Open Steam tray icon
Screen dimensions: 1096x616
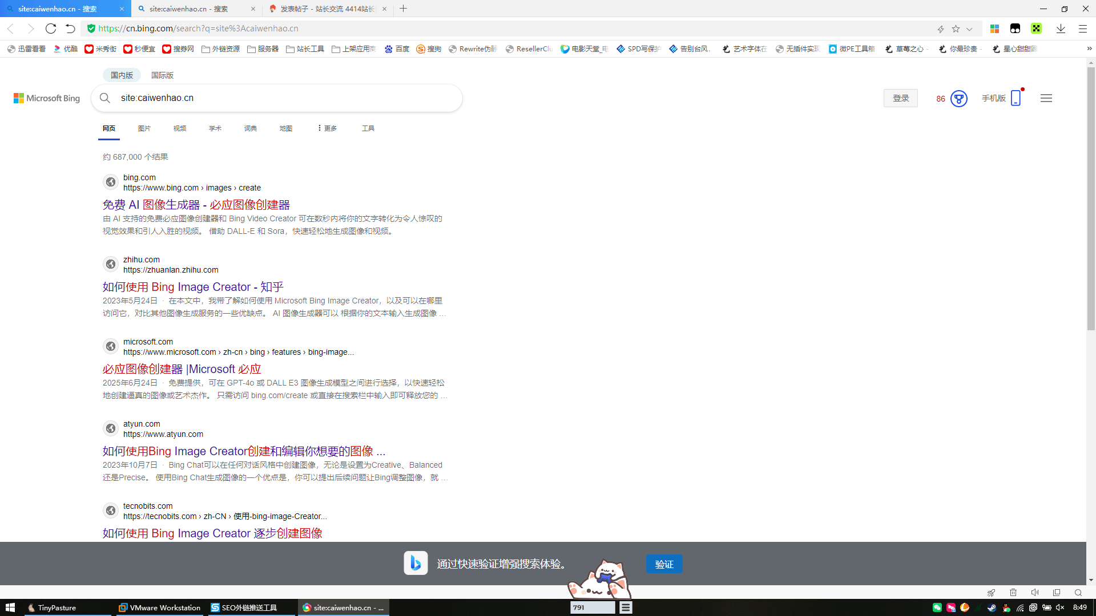click(x=992, y=607)
